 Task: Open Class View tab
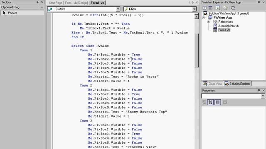point(213,84)
